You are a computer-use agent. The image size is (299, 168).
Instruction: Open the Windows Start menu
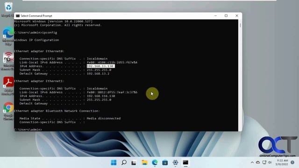pos(114,162)
